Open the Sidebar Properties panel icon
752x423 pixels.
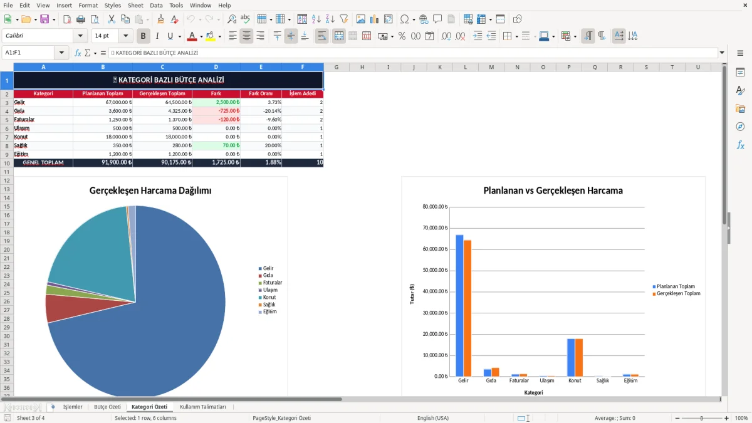(740, 73)
